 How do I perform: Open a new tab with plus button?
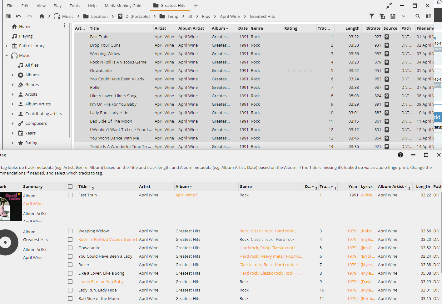(196, 6)
